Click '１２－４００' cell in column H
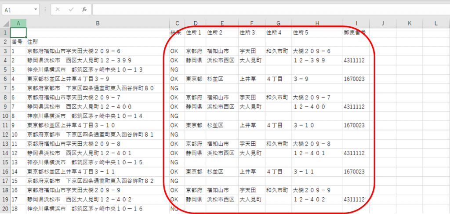 click(317, 107)
